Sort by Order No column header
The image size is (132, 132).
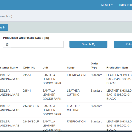(x=29, y=68)
